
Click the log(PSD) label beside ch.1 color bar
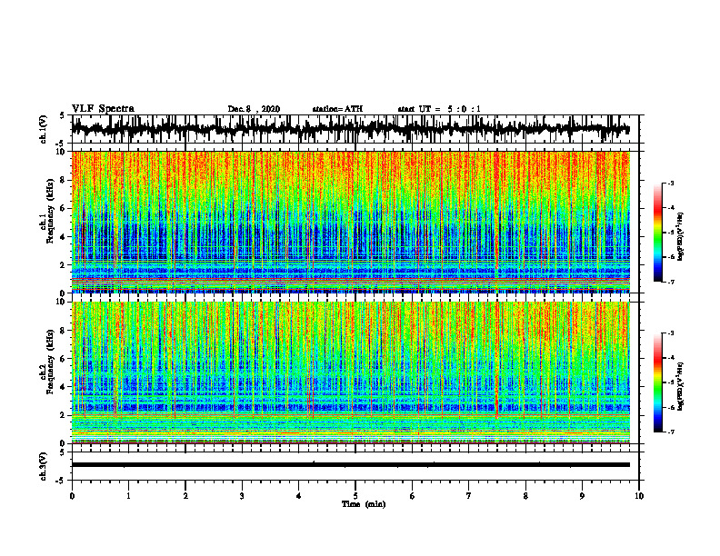tap(681, 236)
